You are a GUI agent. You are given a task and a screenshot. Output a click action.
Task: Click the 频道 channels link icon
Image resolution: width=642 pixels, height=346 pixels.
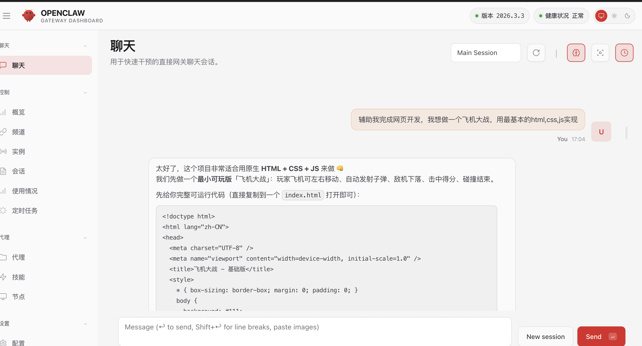[x=4, y=132]
